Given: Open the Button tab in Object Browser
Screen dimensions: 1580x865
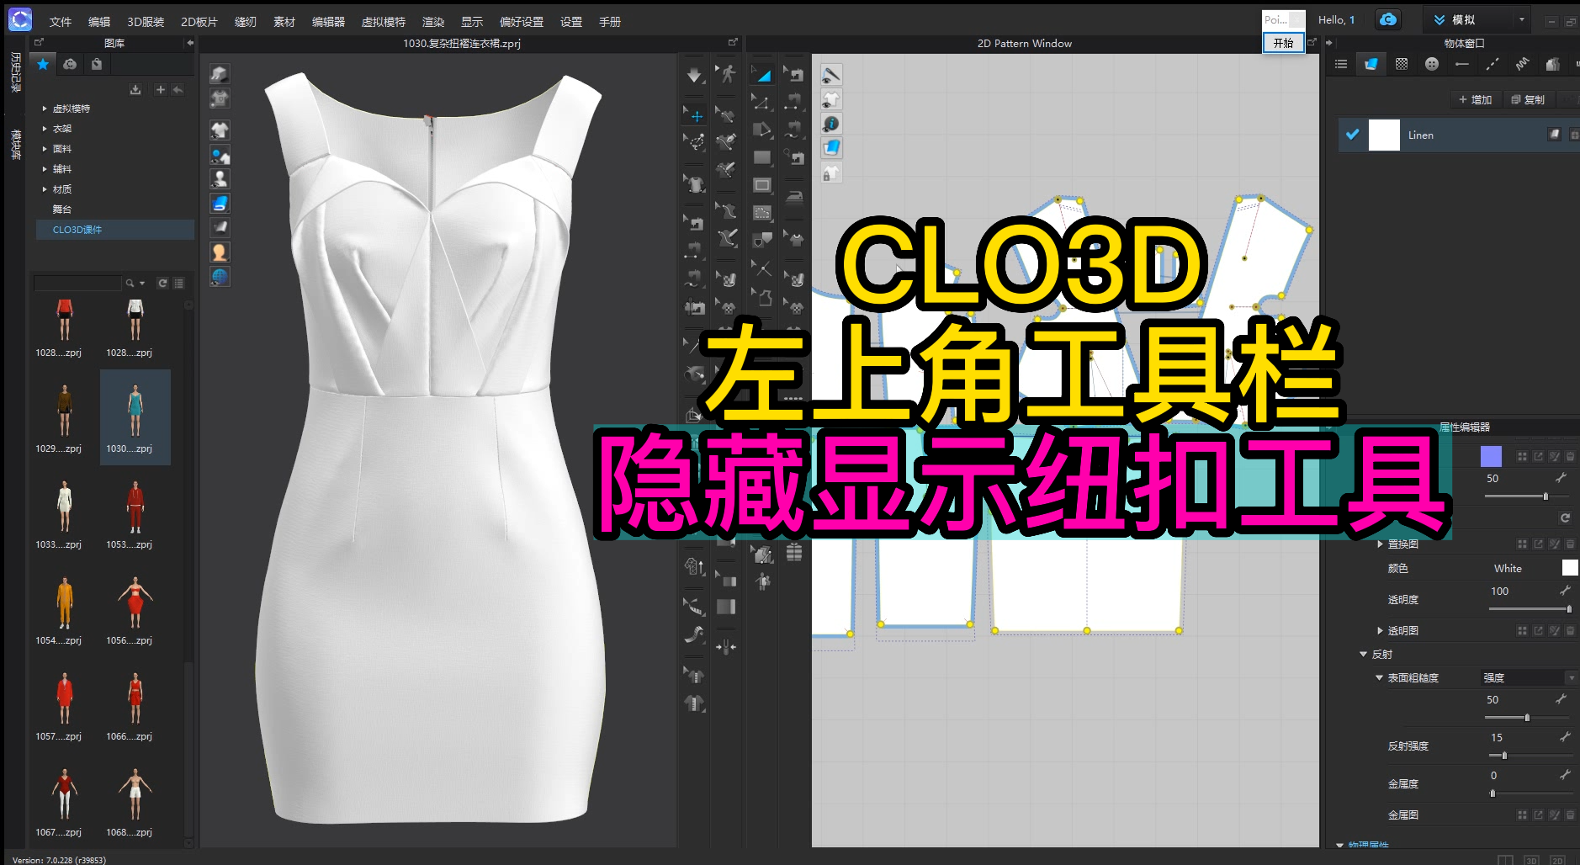Looking at the screenshot, I should tap(1432, 64).
